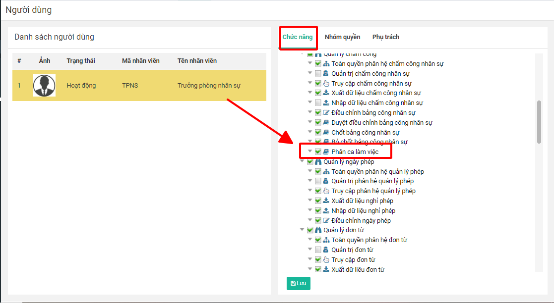Viewport: 554px width, 303px height.
Task: Enable the Quản trị chấm công nhân sự checkbox
Action: click(x=318, y=74)
